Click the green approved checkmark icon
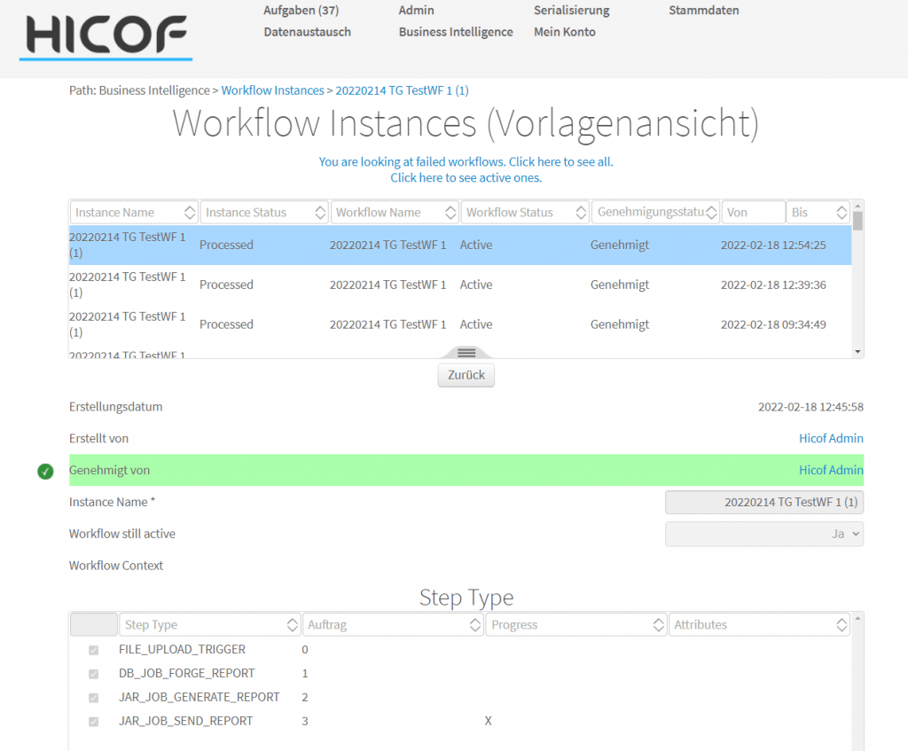The width and height of the screenshot is (908, 751). 45,472
